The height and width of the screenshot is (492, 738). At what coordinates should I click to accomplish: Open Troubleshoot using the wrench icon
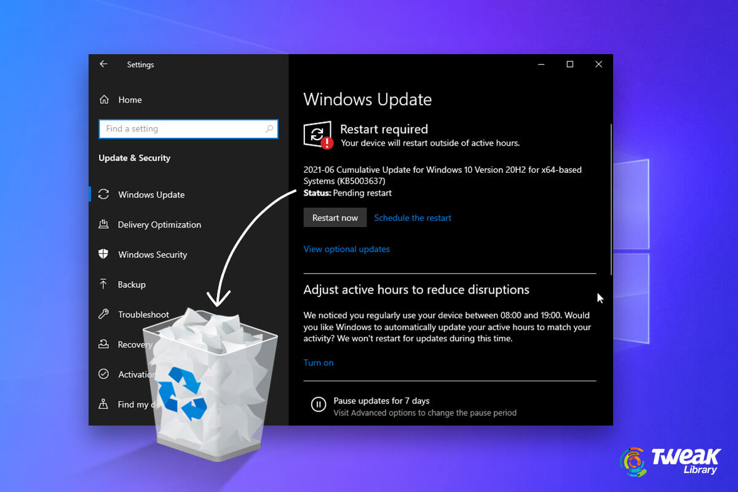coord(104,314)
